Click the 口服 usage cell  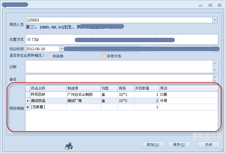coord(188,95)
